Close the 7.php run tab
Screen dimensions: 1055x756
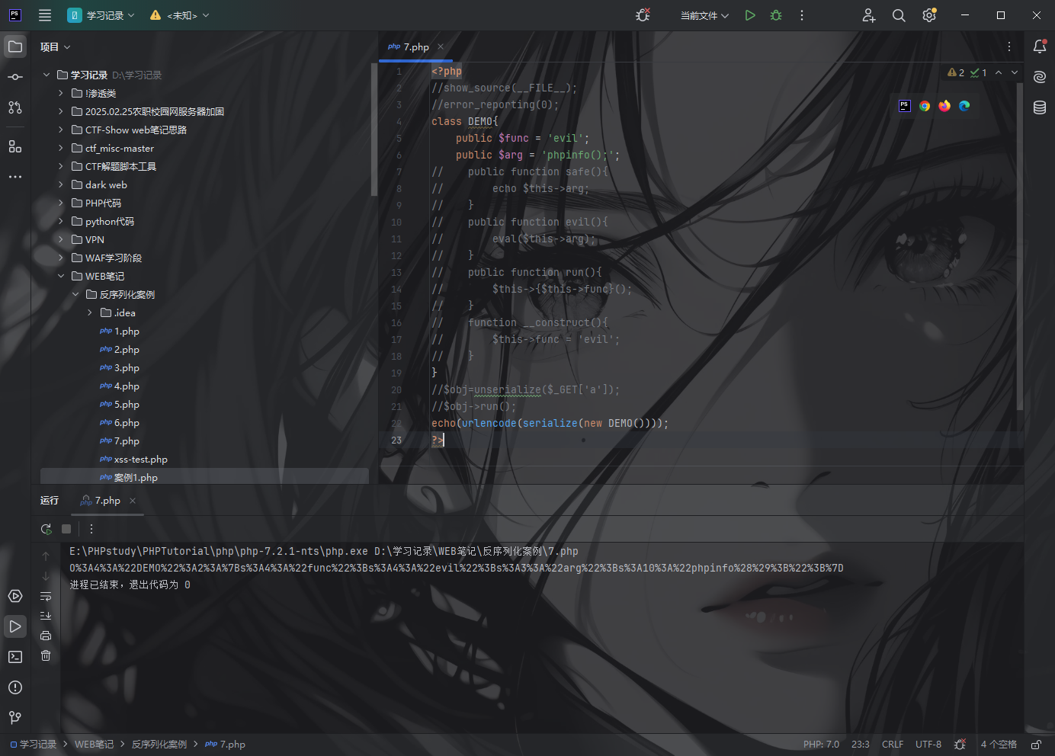[133, 501]
